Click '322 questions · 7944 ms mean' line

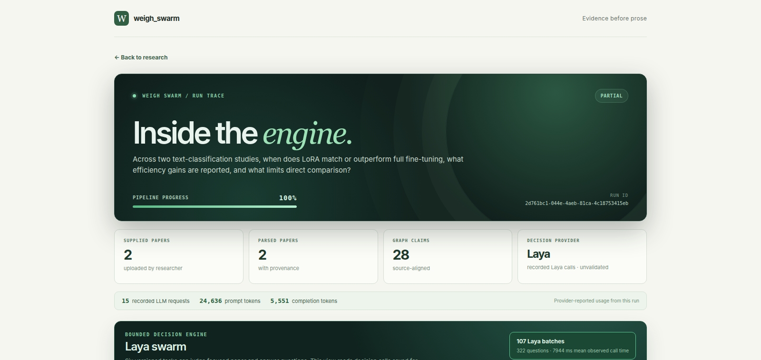pyautogui.click(x=573, y=351)
